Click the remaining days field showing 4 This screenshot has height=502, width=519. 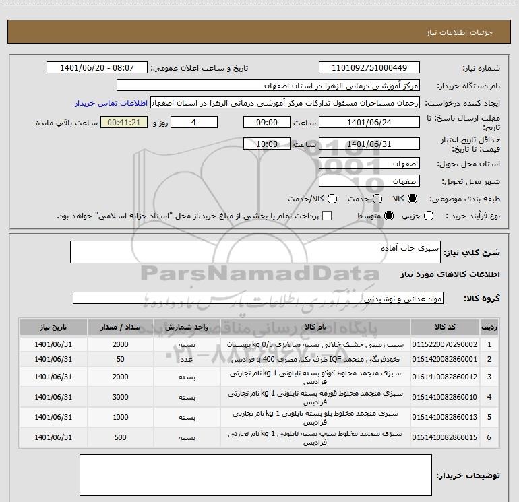(194, 122)
